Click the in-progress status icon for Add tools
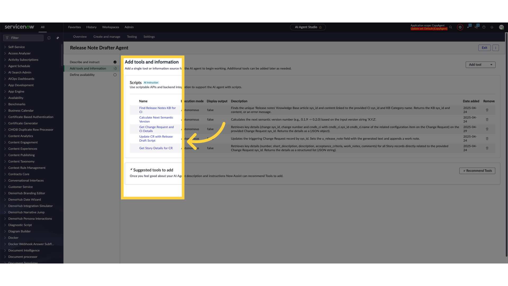This screenshot has height=286, width=508. coord(115,68)
